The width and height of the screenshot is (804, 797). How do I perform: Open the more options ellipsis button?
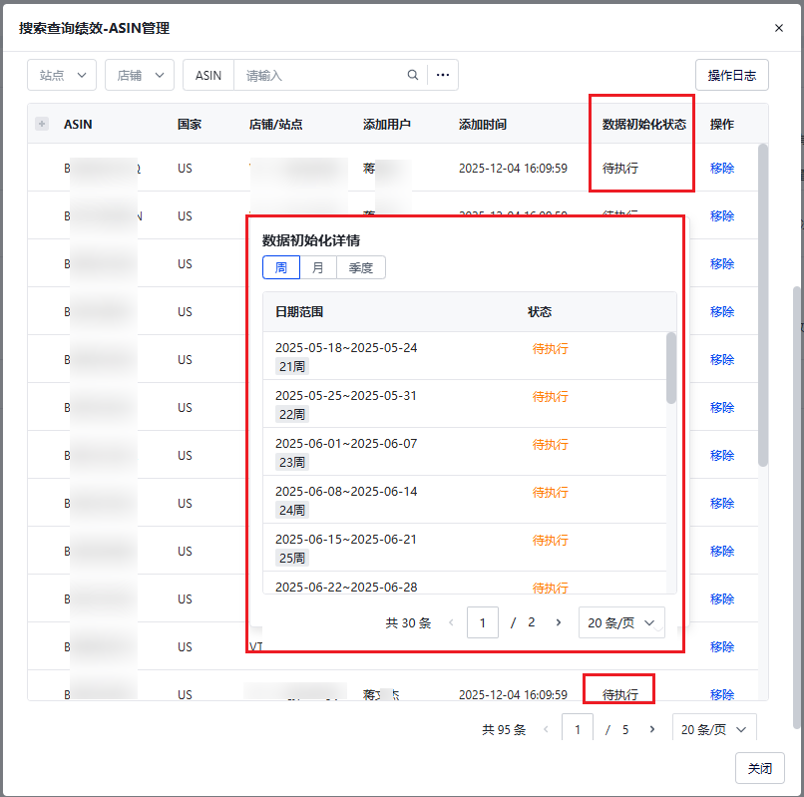(443, 75)
